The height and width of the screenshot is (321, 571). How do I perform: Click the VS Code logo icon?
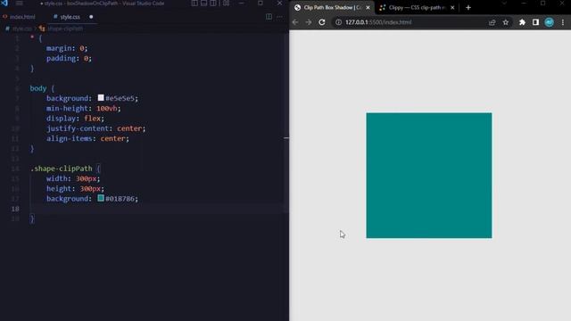coord(4,3)
